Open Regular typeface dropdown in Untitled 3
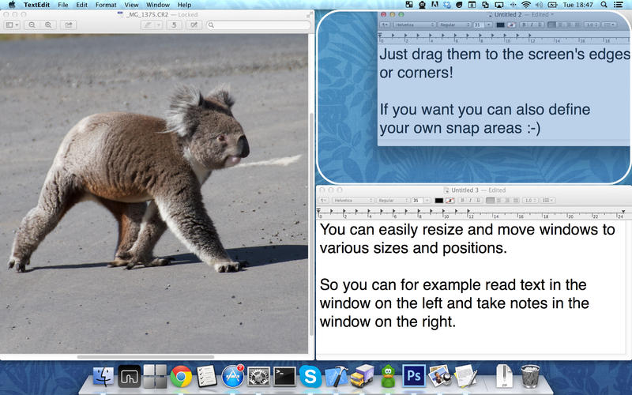The height and width of the screenshot is (395, 632). pos(393,201)
